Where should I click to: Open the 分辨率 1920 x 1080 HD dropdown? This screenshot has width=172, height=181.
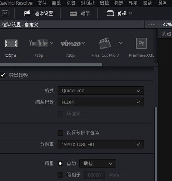(101, 144)
